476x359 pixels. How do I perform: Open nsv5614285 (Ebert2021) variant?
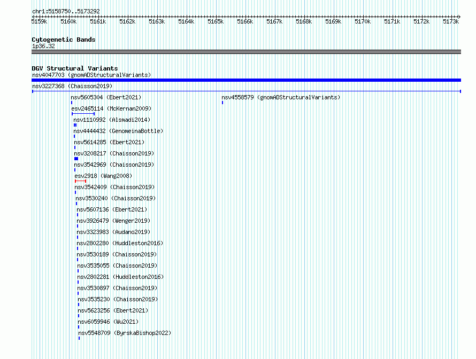coord(109,142)
